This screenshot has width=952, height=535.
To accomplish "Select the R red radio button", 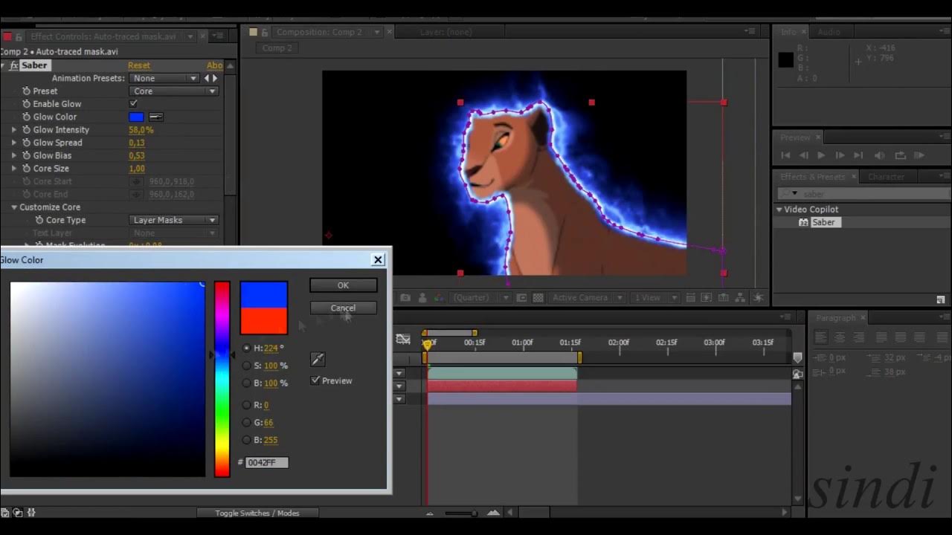I will point(247,405).
